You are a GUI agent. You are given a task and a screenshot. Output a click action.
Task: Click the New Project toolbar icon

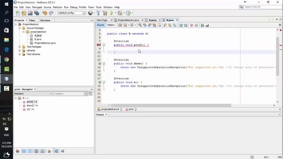(24, 13)
